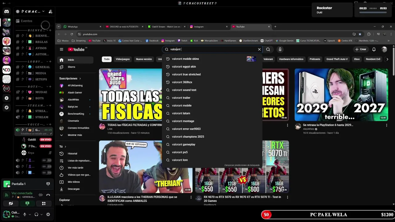
Task: Expand Discord server name dropdown
Action: (x=43, y=11)
